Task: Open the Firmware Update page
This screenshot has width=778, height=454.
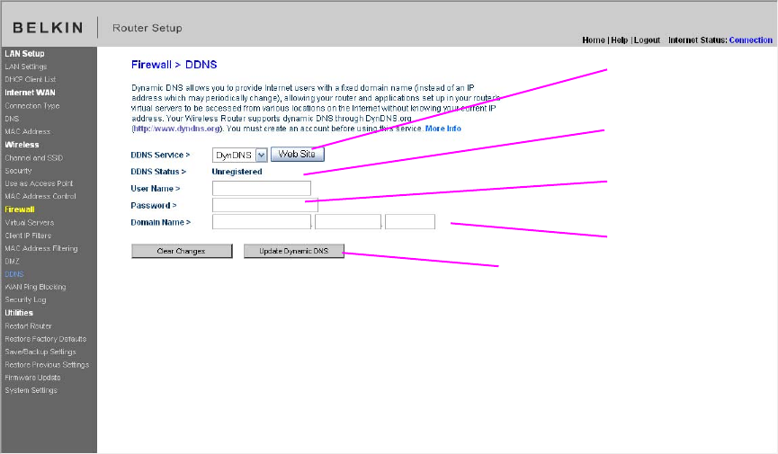Action: pyautogui.click(x=32, y=378)
